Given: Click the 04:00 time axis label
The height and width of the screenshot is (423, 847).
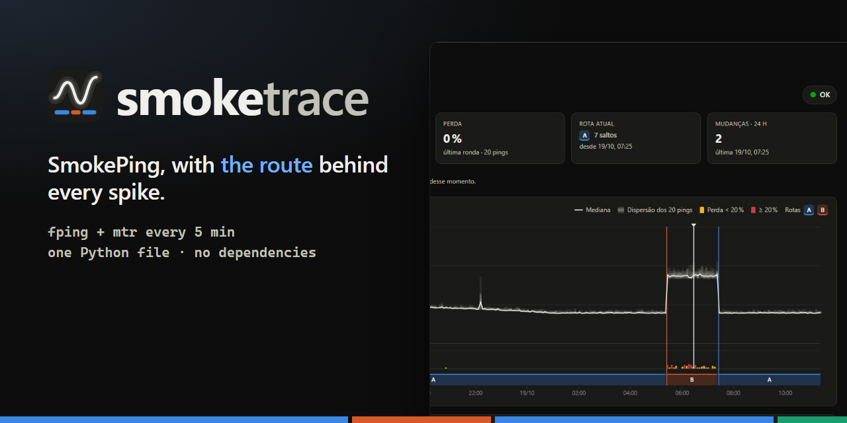Looking at the screenshot, I should click(630, 393).
